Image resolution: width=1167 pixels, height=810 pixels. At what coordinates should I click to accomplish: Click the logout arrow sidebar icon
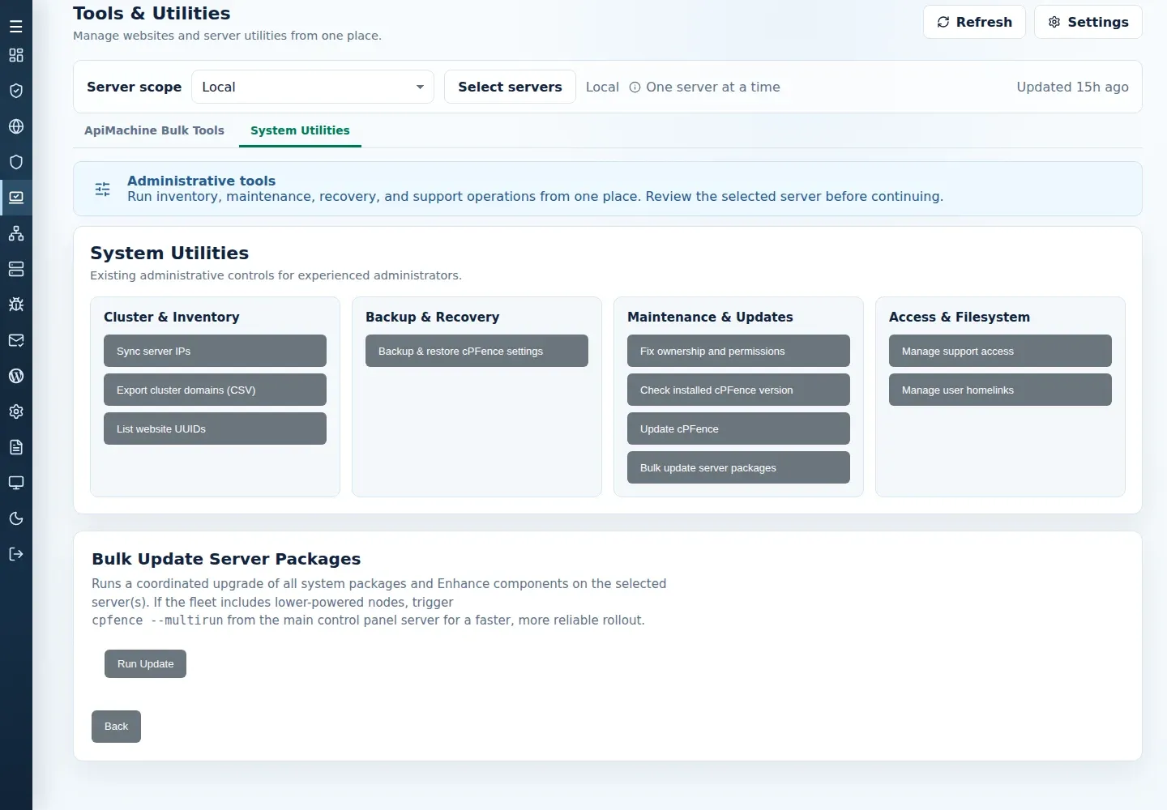click(16, 554)
